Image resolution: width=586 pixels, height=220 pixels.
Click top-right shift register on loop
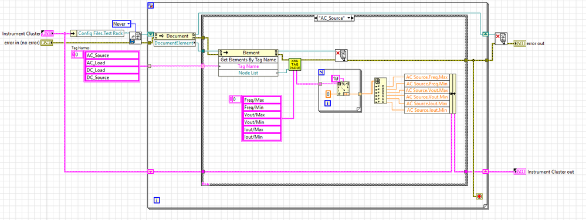[486, 34]
